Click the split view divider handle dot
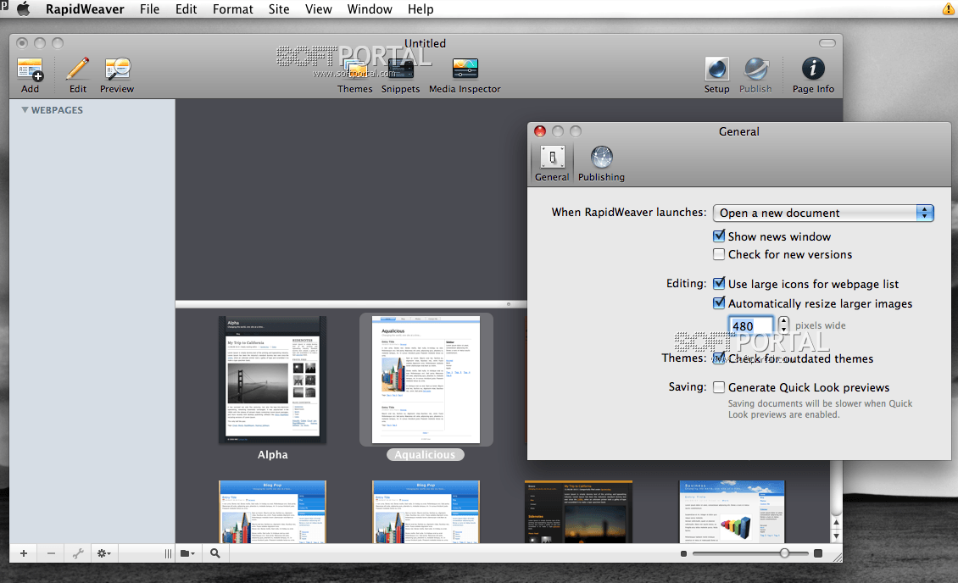The image size is (958, 583). (509, 304)
